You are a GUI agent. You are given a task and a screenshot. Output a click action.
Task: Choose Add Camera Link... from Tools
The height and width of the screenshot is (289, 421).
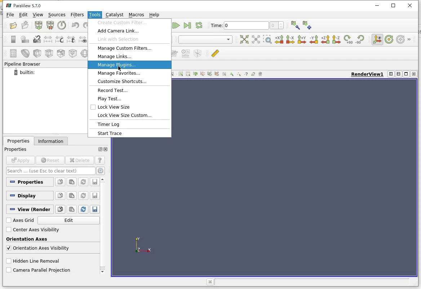[x=129, y=31]
